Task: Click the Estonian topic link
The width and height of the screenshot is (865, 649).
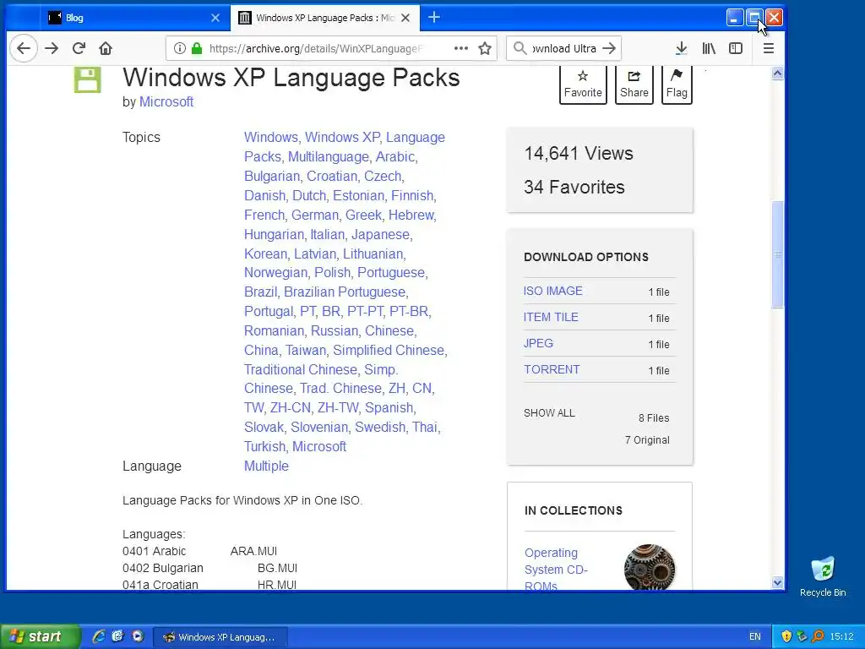Action: 358,196
